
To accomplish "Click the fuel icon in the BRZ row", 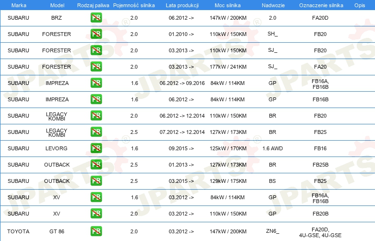I will (96, 17).
